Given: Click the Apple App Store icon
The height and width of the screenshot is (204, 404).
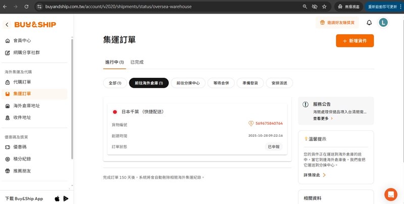Looking at the screenshot, I should [x=57, y=198].
